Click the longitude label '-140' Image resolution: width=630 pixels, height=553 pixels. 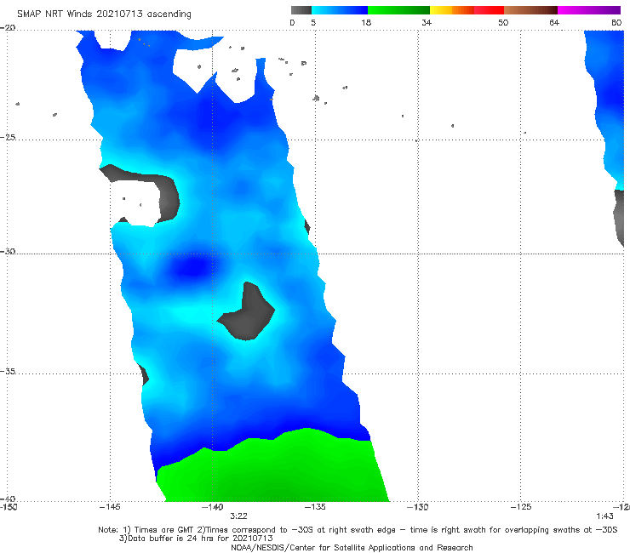(212, 507)
